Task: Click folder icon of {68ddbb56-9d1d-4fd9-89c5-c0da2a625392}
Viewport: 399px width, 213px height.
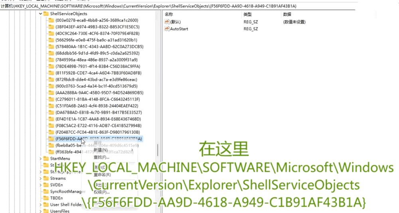Action: click(51, 53)
